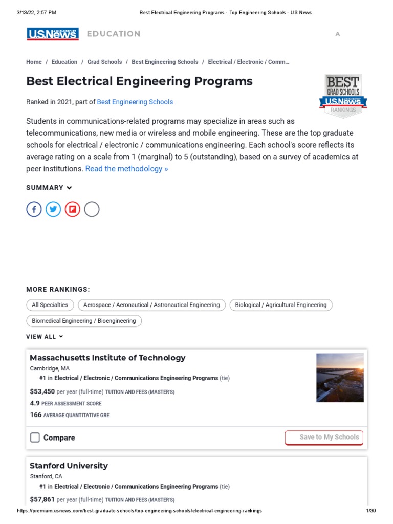Check the Compare box for MIT
Screen dimensions: 393x524
click(x=35, y=438)
